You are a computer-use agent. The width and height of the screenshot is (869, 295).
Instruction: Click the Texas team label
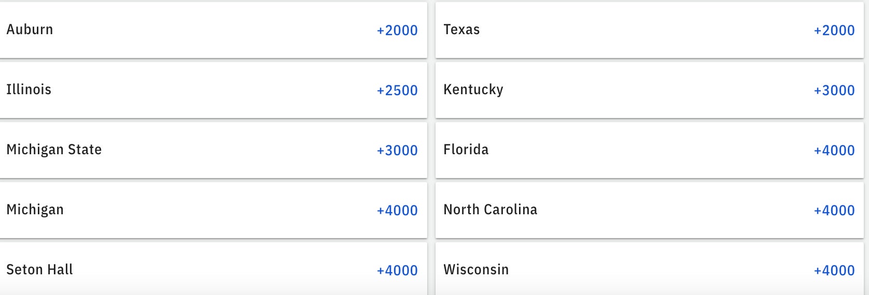click(x=461, y=30)
